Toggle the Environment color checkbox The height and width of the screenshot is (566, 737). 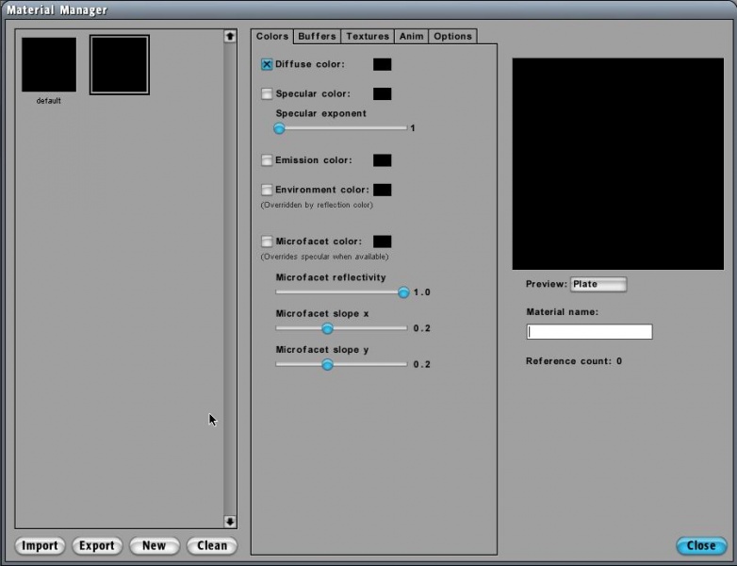(267, 190)
